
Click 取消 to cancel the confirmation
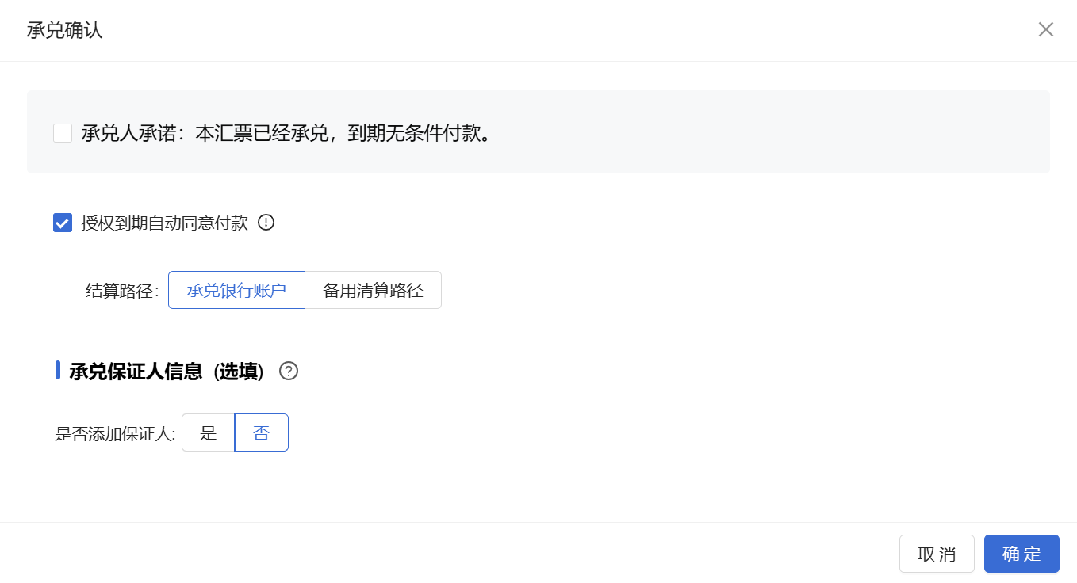click(937, 554)
